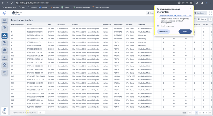The image size is (213, 116).
Task: Open the Desarrollos Clientes bookmark
Action: click(81, 7)
